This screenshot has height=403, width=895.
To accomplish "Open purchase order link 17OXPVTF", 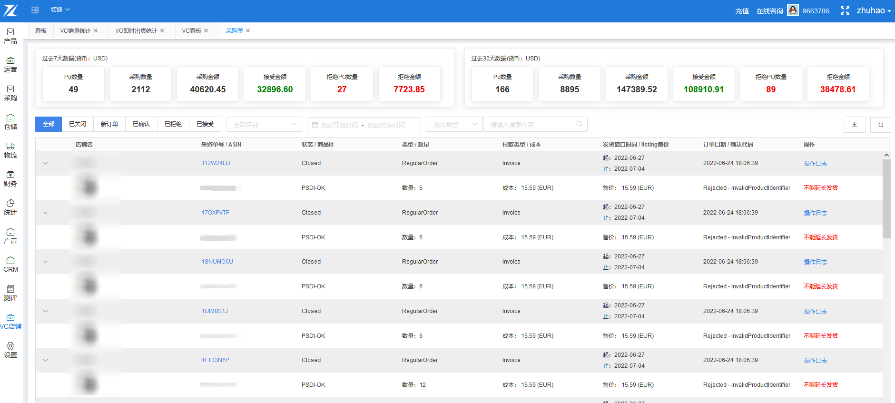I will pos(215,213).
